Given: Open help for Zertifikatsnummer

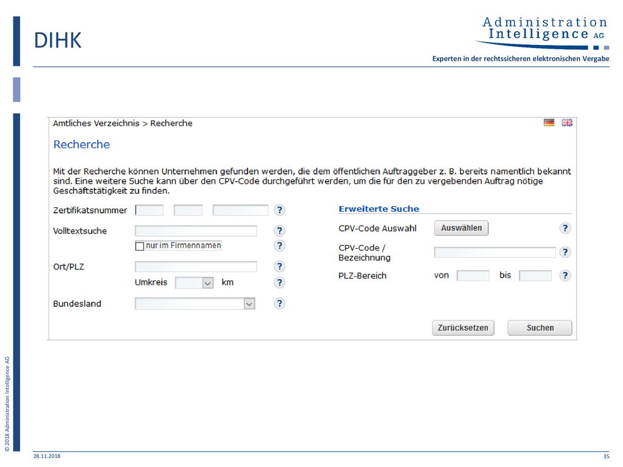Looking at the screenshot, I should click(x=280, y=210).
